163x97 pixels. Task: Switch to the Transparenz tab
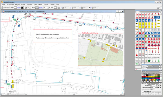coord(154,83)
